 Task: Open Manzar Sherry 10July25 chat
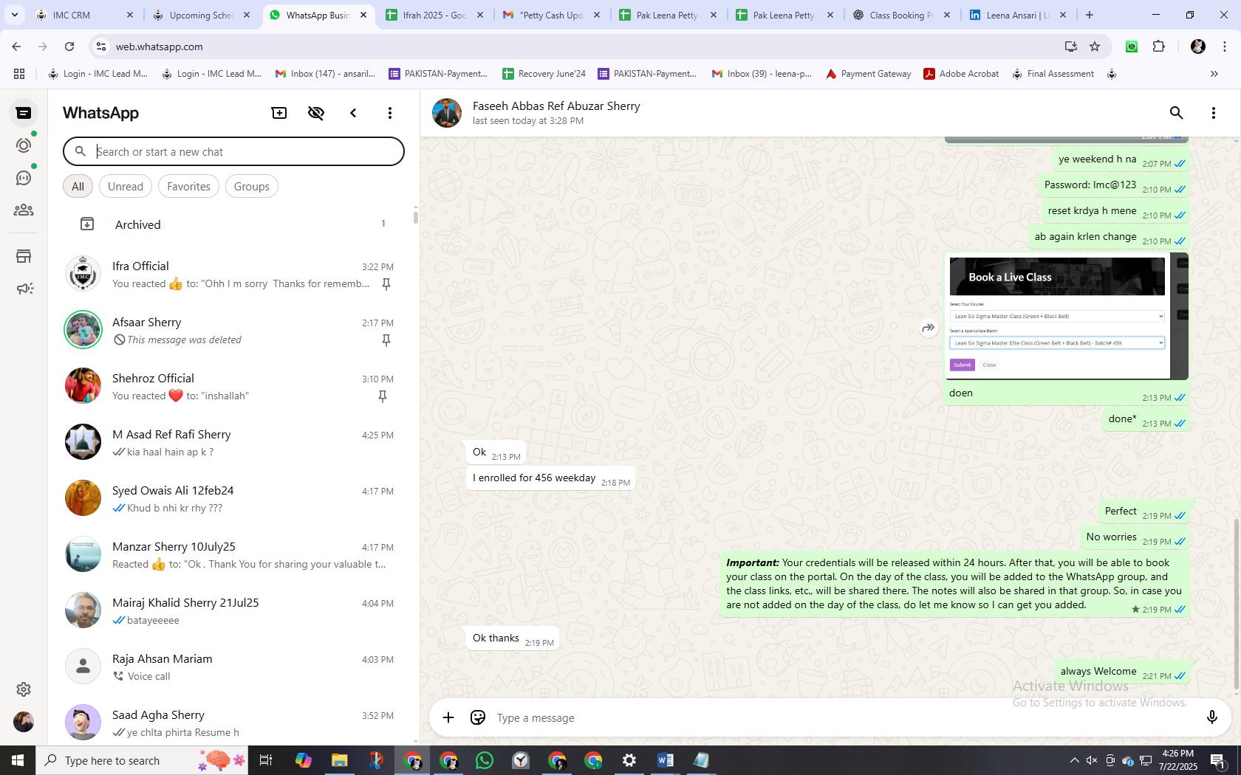(x=233, y=555)
